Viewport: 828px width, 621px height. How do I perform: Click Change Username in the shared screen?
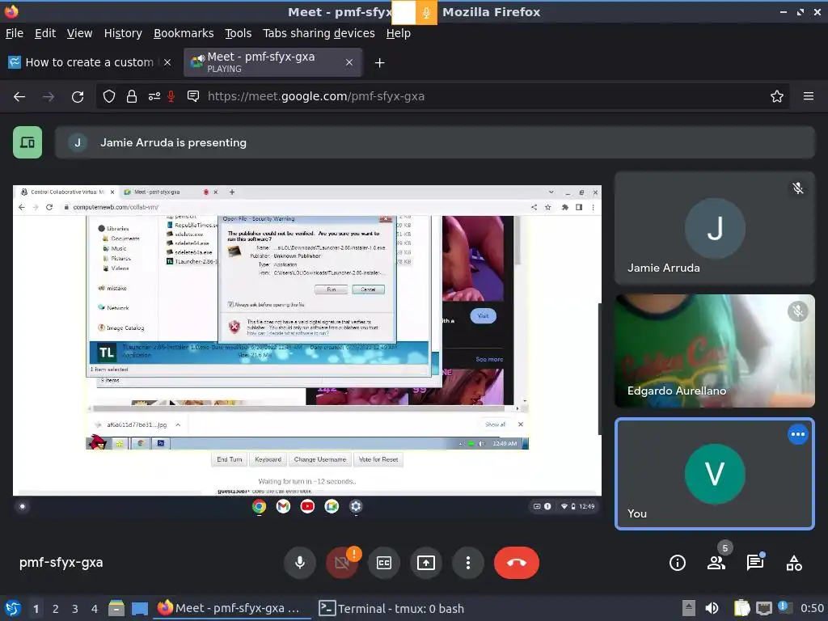click(320, 459)
